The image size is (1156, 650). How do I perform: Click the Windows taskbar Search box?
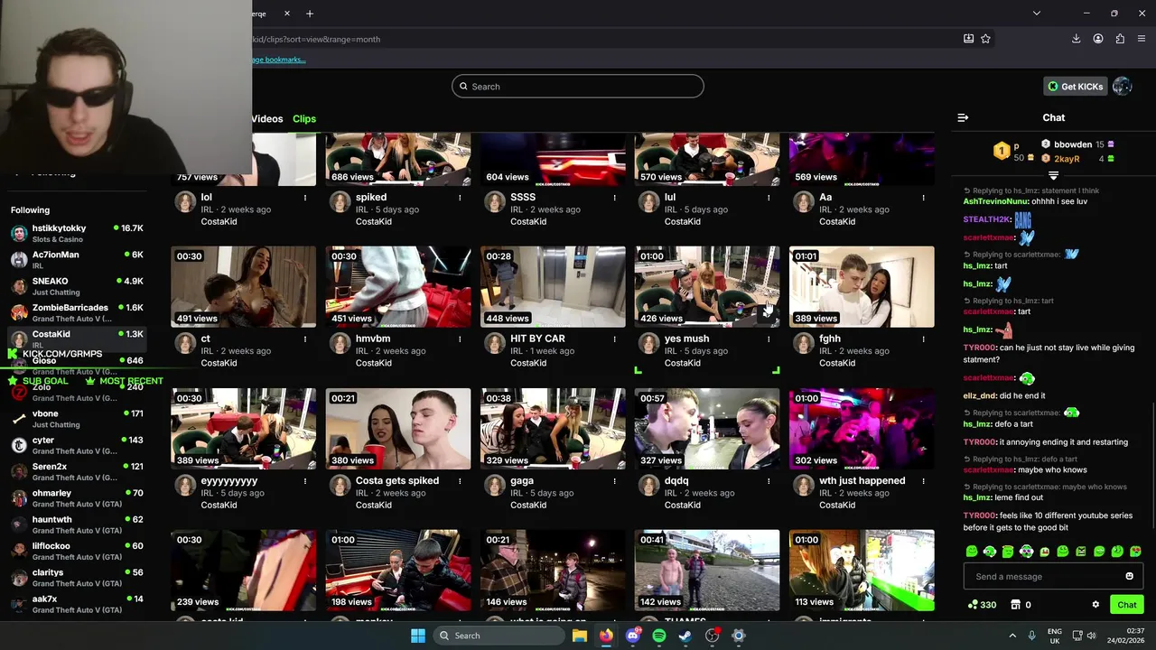pyautogui.click(x=498, y=636)
